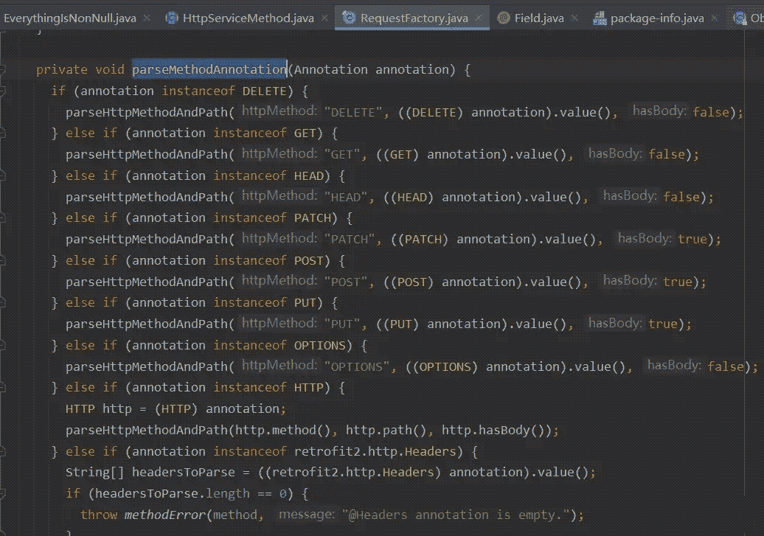Collapse fold marker at instanceof DELETE line
Screen dimensions: 764x536
[2, 91]
